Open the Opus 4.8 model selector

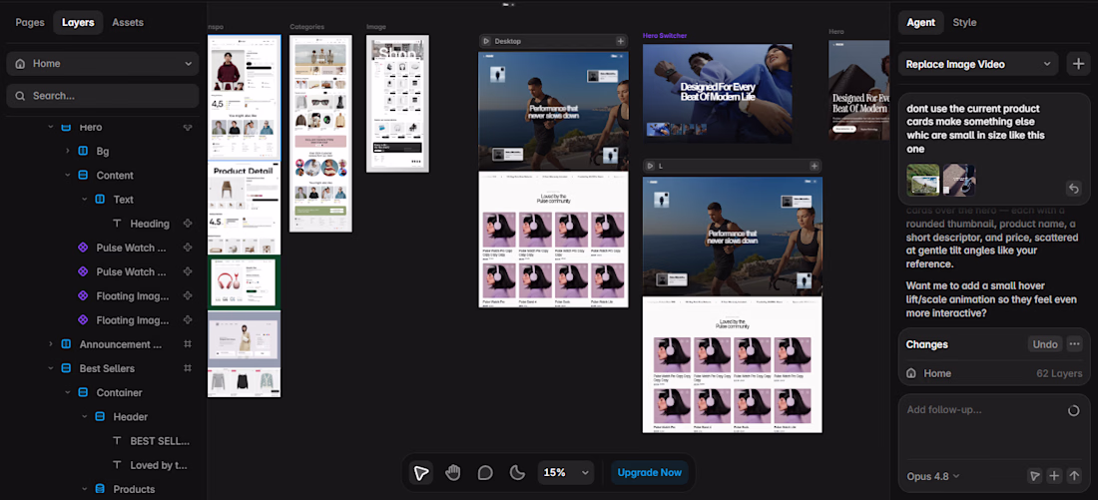pyautogui.click(x=932, y=476)
